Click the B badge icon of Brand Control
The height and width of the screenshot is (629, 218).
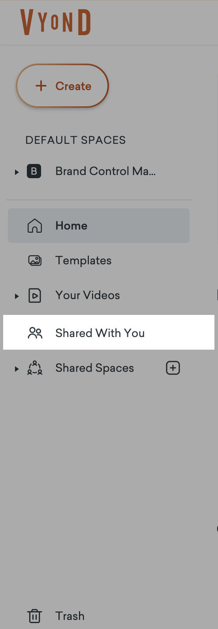click(x=34, y=171)
